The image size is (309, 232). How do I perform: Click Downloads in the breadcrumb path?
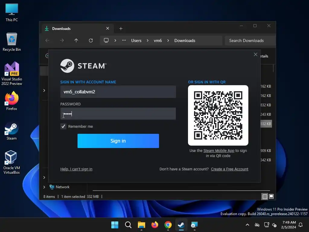pos(185,40)
